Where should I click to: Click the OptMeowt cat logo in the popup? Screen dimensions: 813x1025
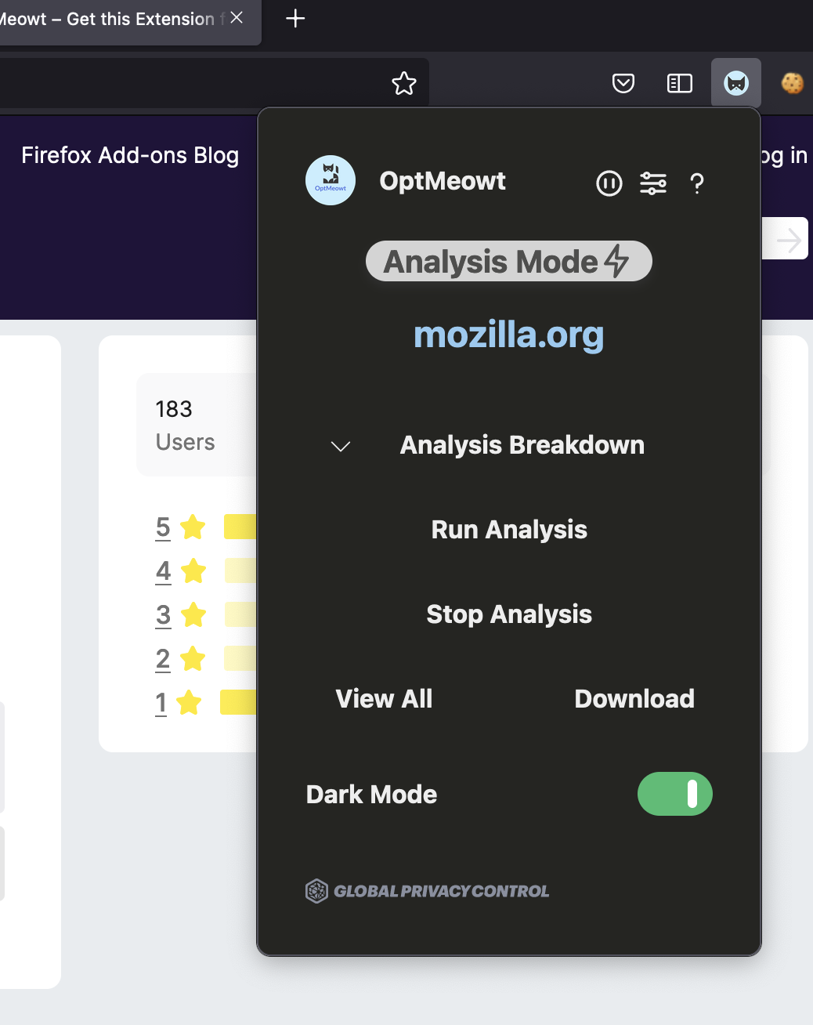[x=330, y=179]
